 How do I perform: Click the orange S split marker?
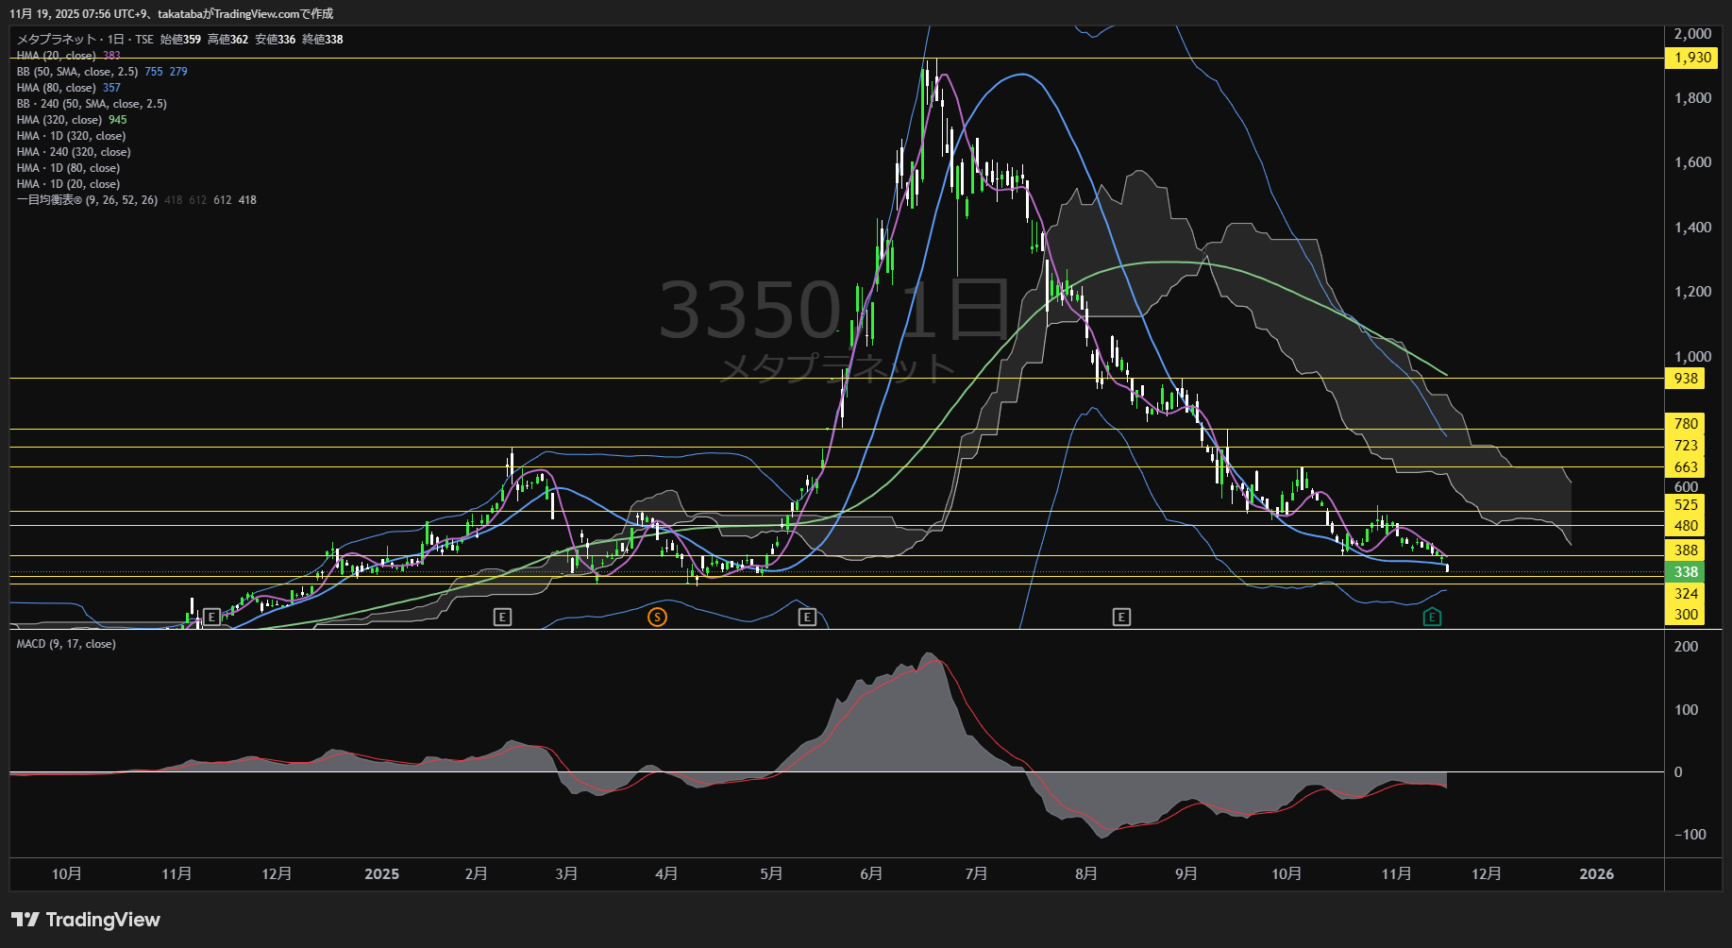coord(657,617)
